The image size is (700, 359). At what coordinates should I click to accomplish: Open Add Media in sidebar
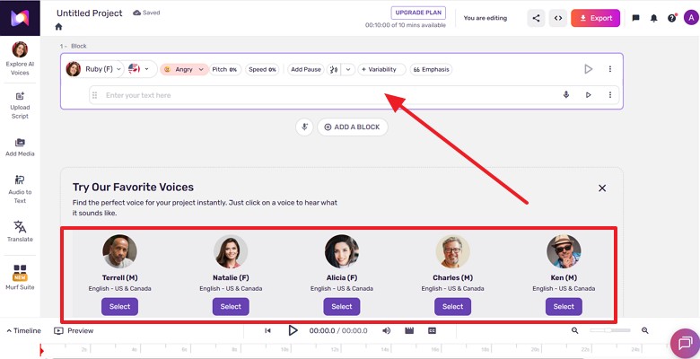click(x=20, y=147)
